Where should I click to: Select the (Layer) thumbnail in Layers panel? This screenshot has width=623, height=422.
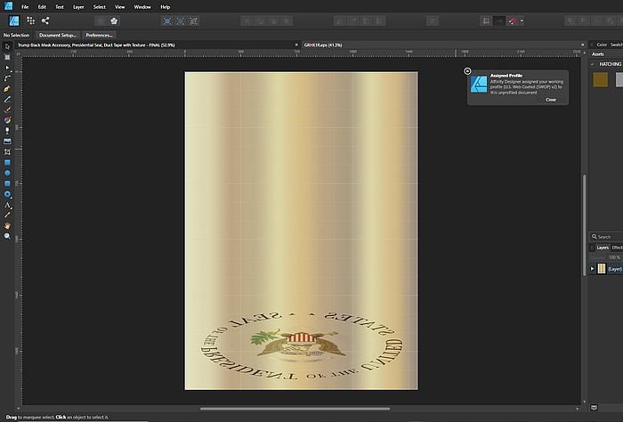pos(602,269)
